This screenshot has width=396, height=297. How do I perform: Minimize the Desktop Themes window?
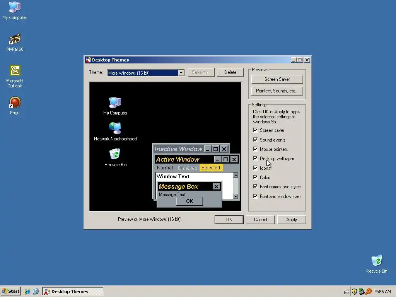293,60
